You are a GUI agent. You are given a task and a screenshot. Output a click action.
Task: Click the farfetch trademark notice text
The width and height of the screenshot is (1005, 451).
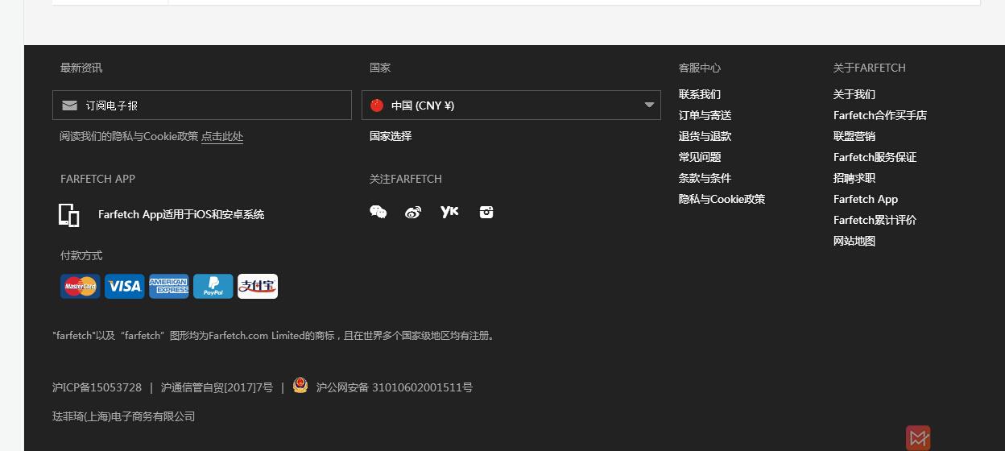pyautogui.click(x=275, y=336)
